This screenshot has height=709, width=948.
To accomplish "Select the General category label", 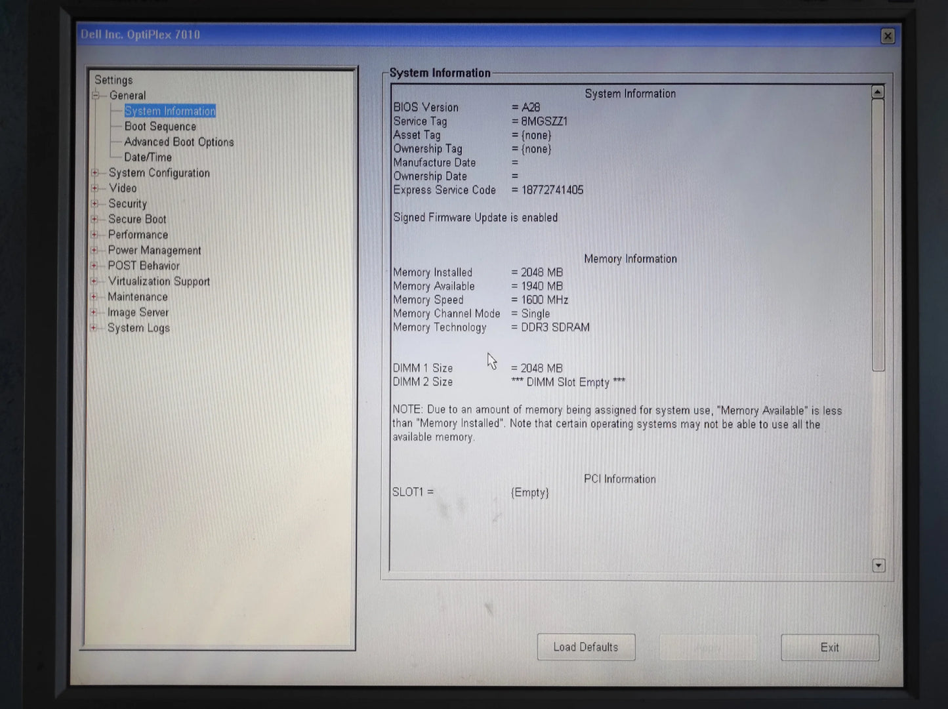I will (x=127, y=96).
